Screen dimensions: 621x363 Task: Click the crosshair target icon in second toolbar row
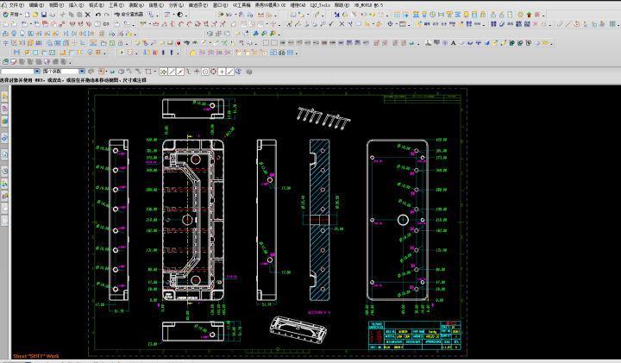pos(390,24)
